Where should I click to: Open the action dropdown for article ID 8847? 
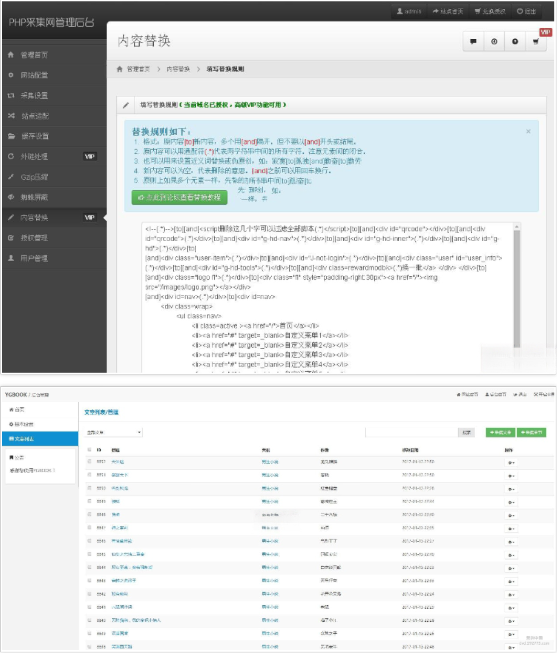click(x=511, y=528)
